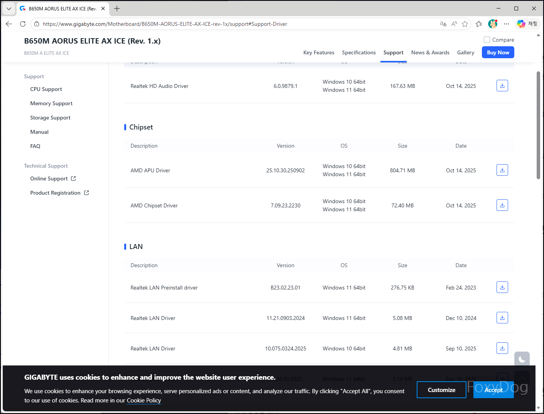Download Realtek LAN Driver version 10.075.0324.2025
This screenshot has width=544, height=414.
coord(502,348)
